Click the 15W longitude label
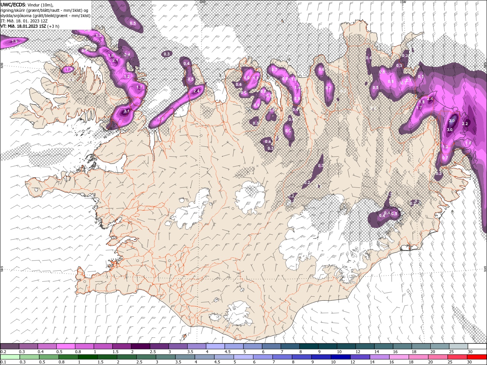Viewport: 487px width, 365px height. (403, 2)
